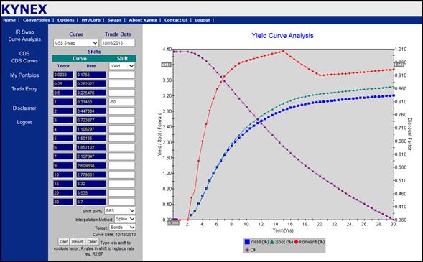
Task: Click shift field for tenor 0.25
Action: point(121,84)
